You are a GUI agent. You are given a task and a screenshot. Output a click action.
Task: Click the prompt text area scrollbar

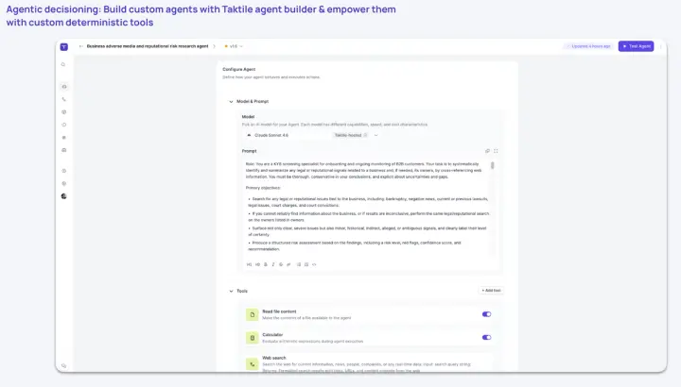click(492, 165)
